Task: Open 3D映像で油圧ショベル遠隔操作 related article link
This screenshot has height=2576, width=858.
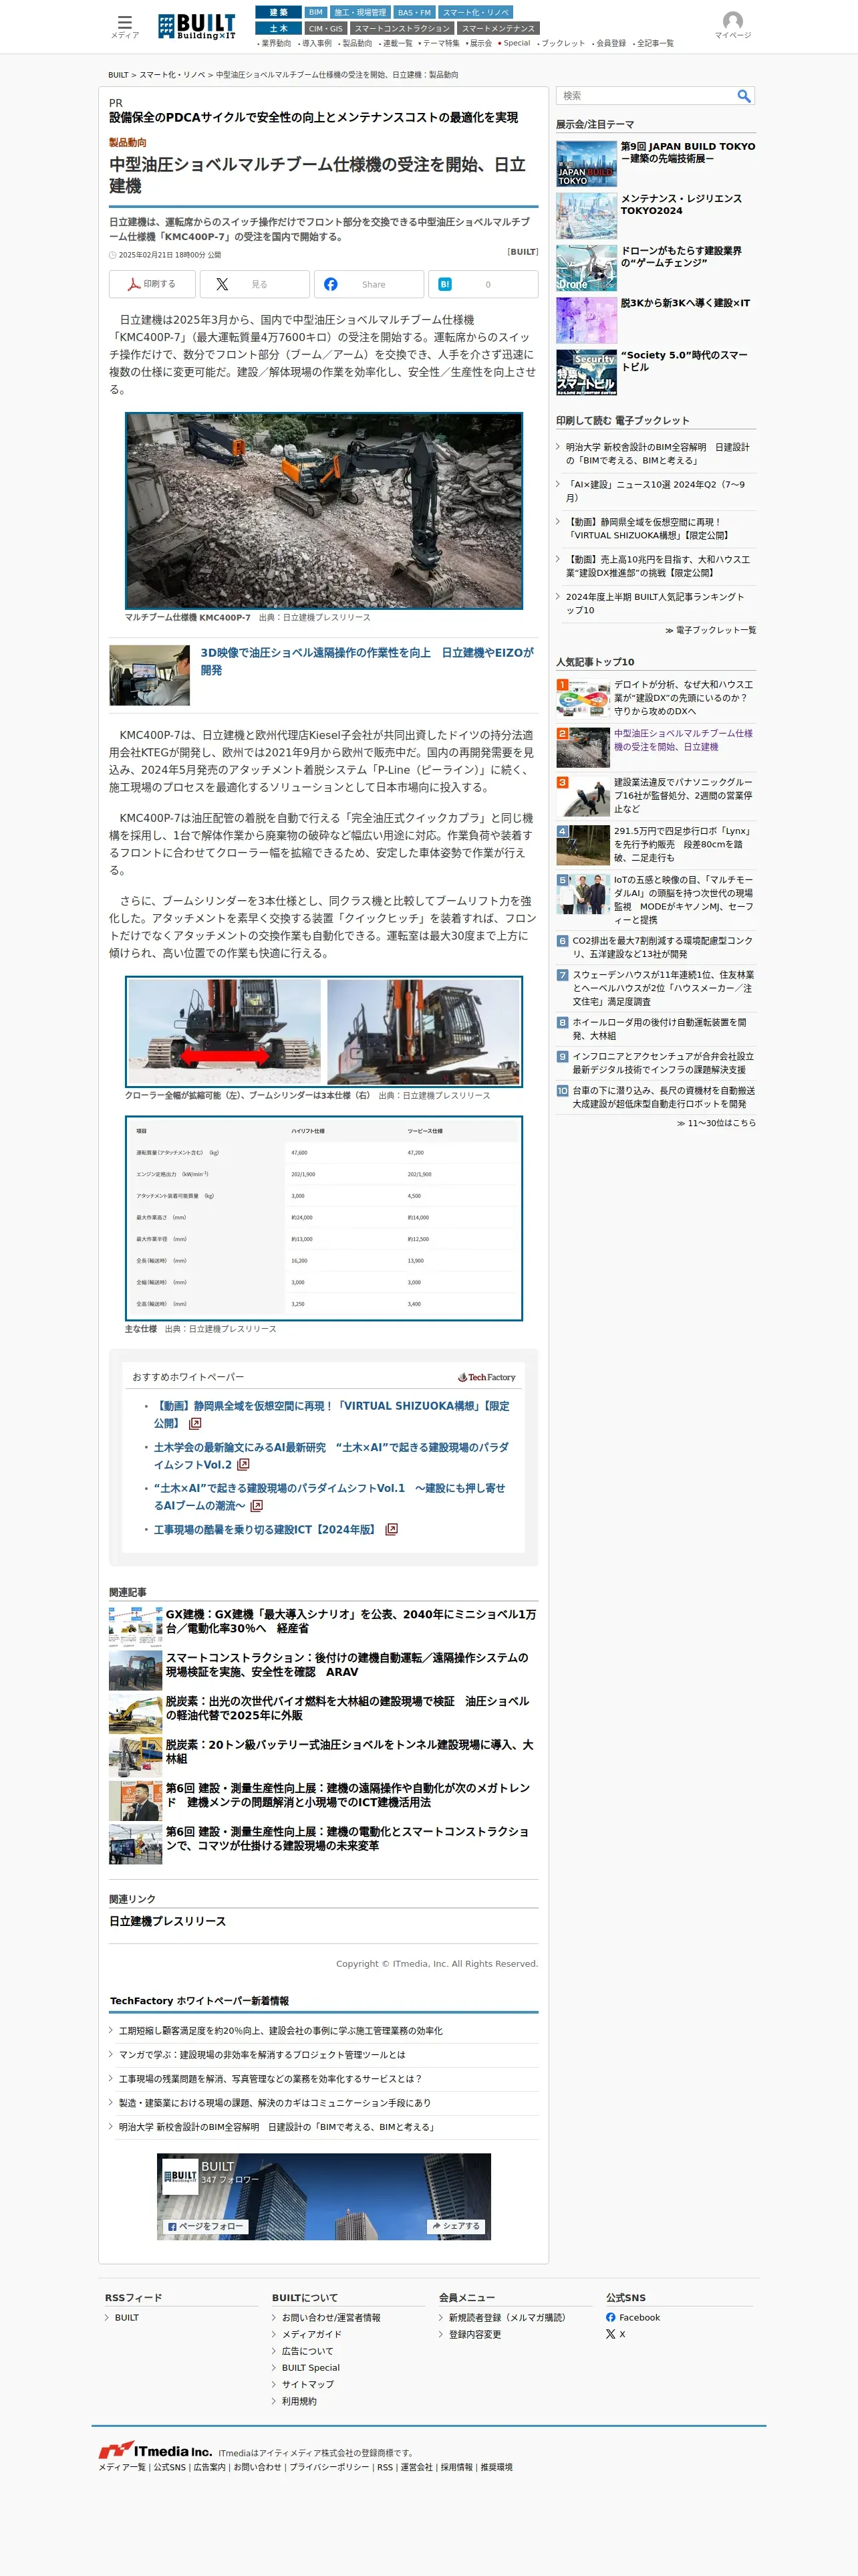Action: pos(367,661)
